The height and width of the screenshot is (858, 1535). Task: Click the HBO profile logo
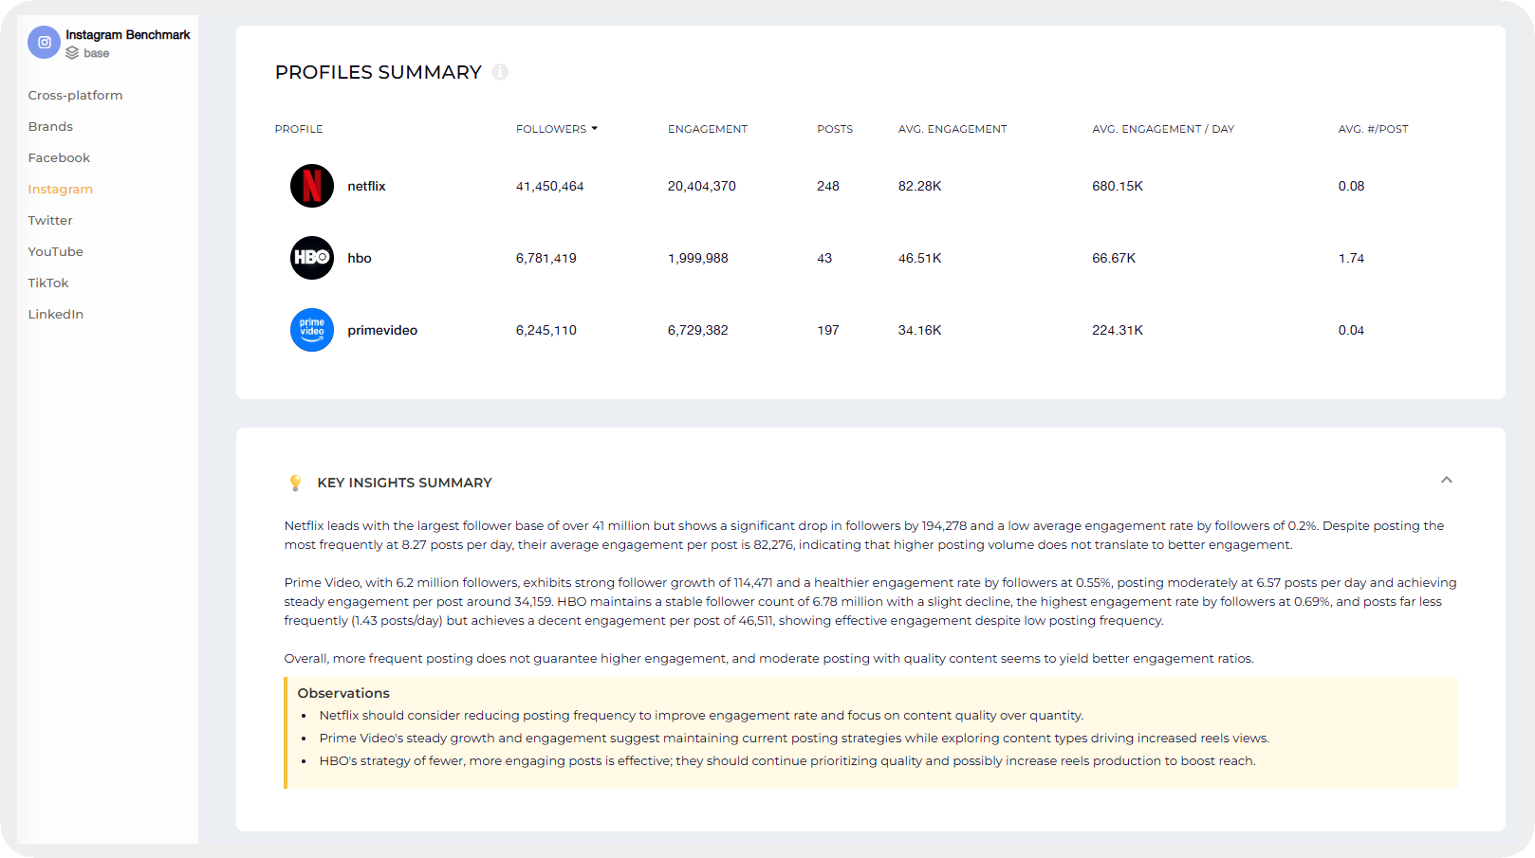312,258
